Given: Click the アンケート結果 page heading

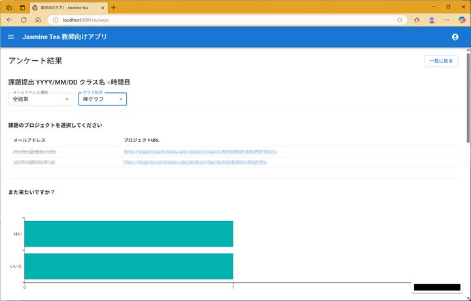Looking at the screenshot, I should pos(35,61).
